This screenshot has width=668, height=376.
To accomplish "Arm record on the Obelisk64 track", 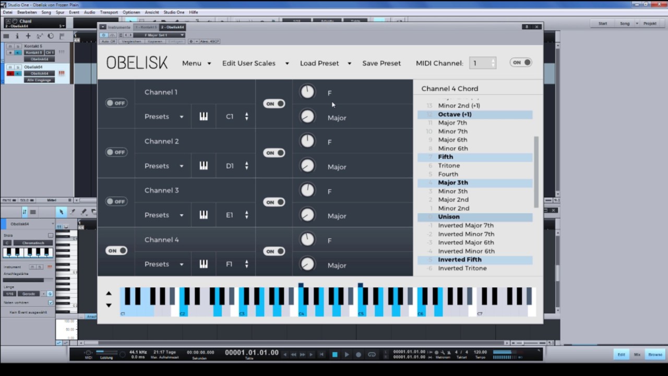I will (10, 73).
